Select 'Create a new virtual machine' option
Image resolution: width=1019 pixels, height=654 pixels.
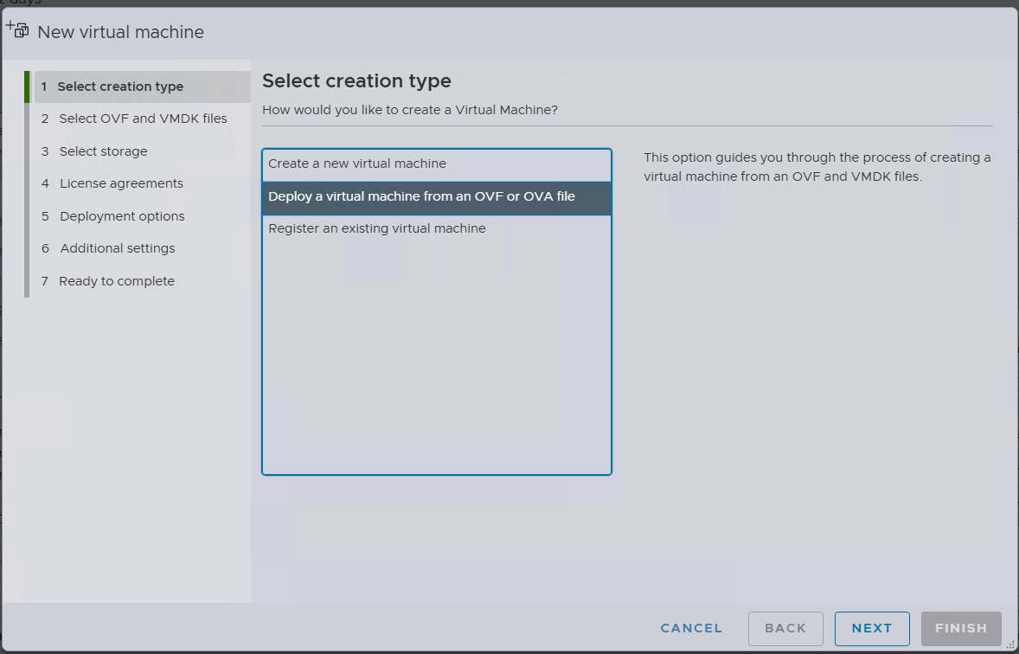(357, 163)
